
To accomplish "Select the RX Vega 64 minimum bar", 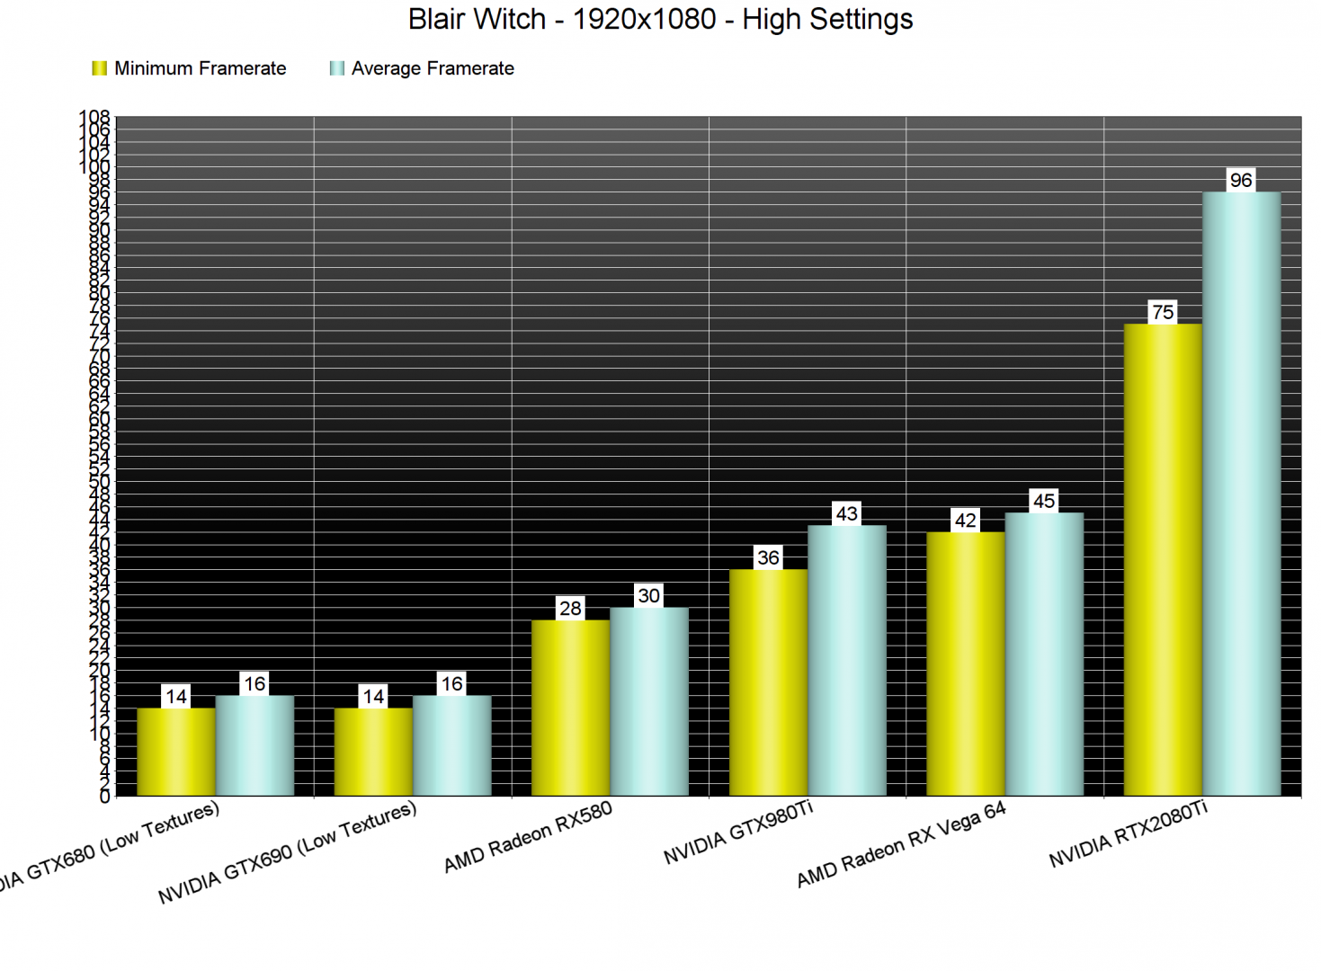I will (965, 664).
